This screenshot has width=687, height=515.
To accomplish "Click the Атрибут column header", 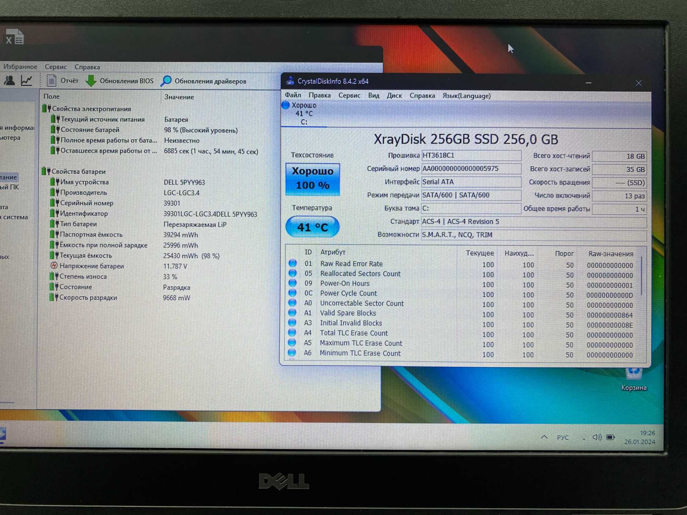I will (333, 252).
